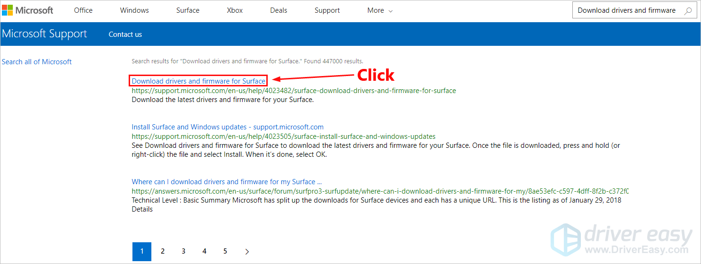Image resolution: width=701 pixels, height=264 pixels.
Task: Go to results page 2
Action: pos(163,251)
